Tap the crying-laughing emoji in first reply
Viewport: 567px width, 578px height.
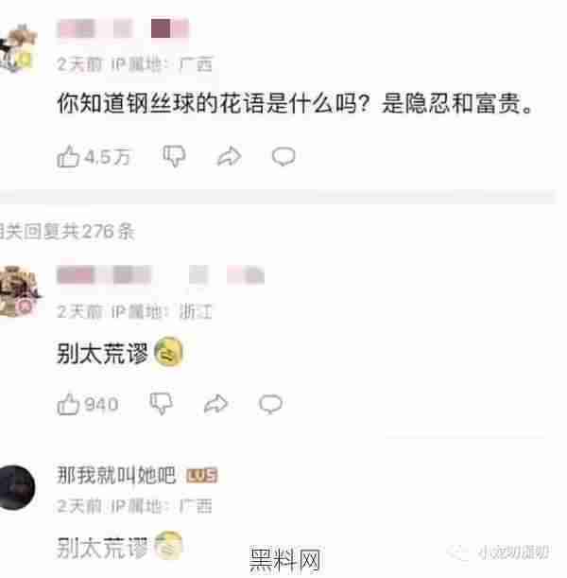coord(168,353)
